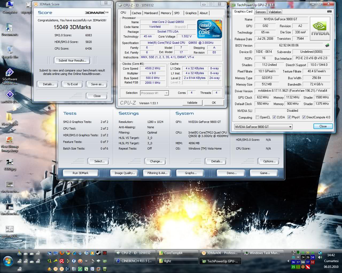342x273 pixels.
Task: Click Save as button in 3DMark Score
Action: [97, 84]
